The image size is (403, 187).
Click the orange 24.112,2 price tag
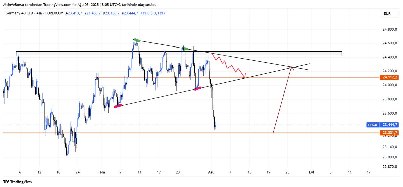click(x=390, y=77)
